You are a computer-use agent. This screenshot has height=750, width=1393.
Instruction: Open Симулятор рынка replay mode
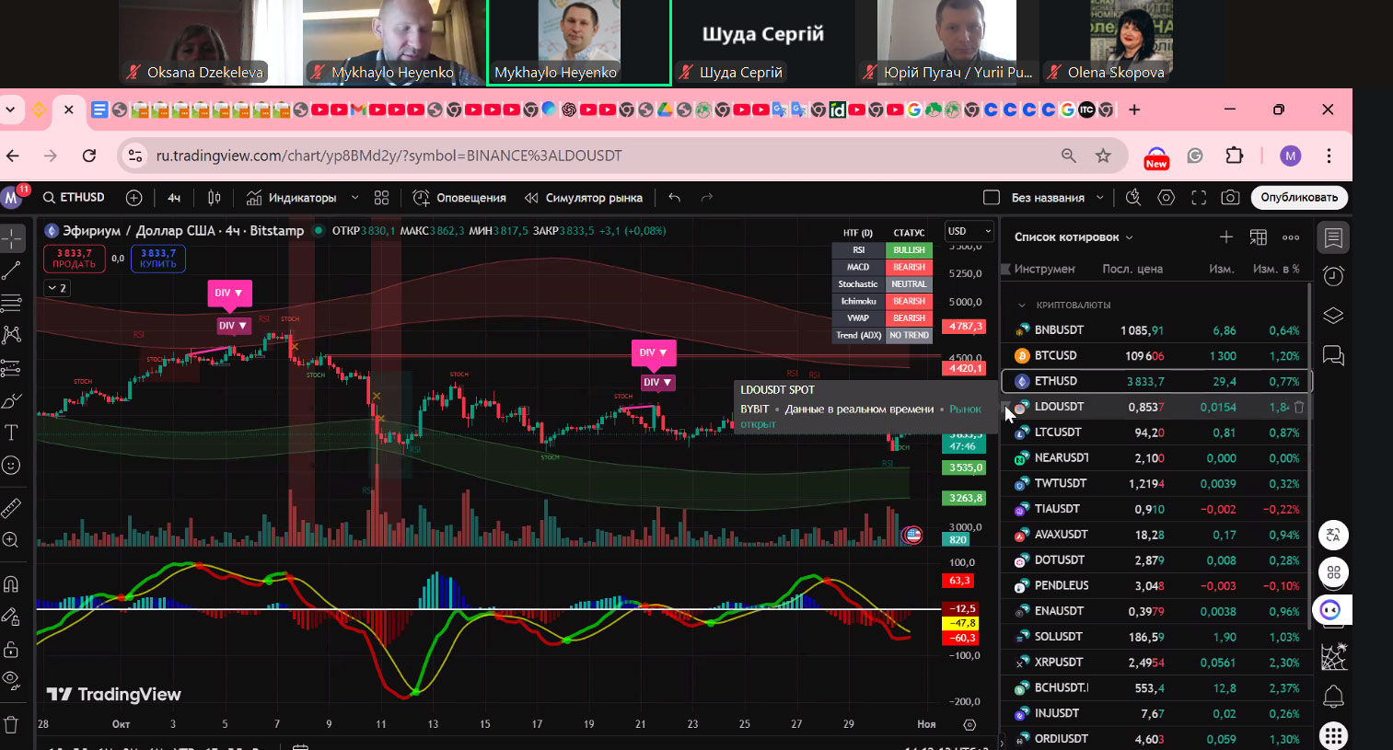pos(584,198)
